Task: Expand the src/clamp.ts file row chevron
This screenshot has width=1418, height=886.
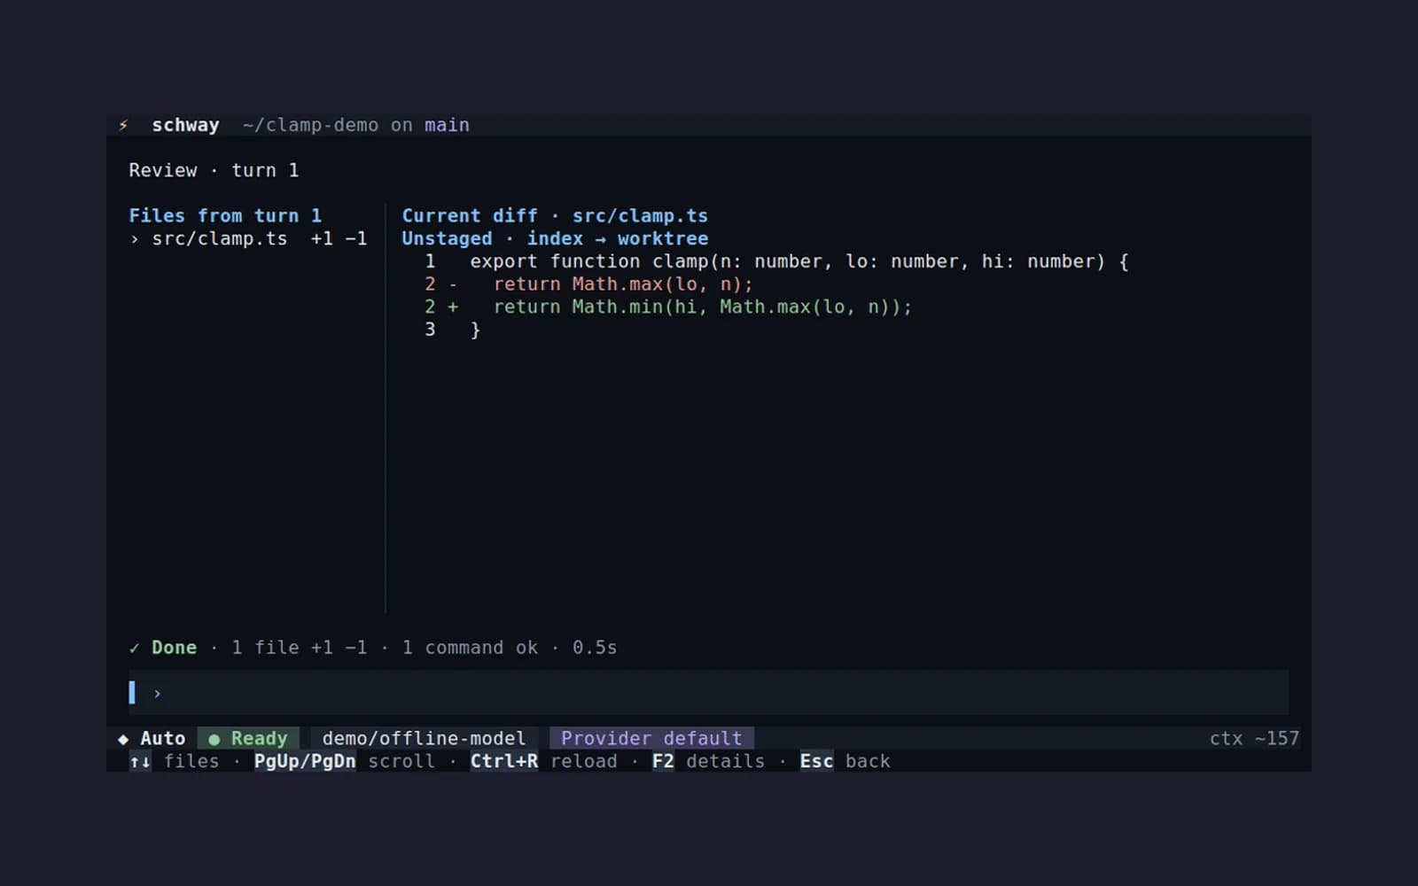Action: tap(135, 239)
